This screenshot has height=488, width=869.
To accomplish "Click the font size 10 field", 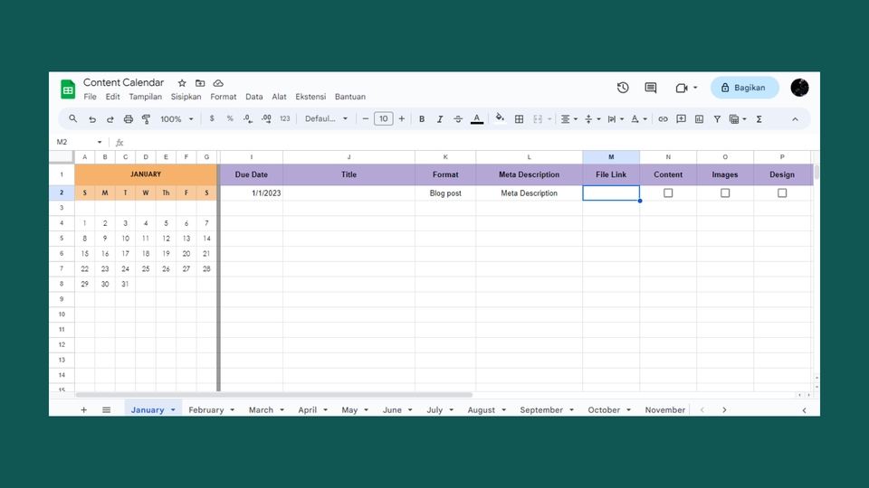I will 384,118.
